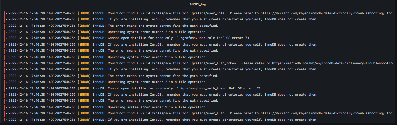This screenshot has height=125, width=397.
Task: Click the thread ID 140379027544256 on the user_role.ibd row
Action: tap(61, 38)
